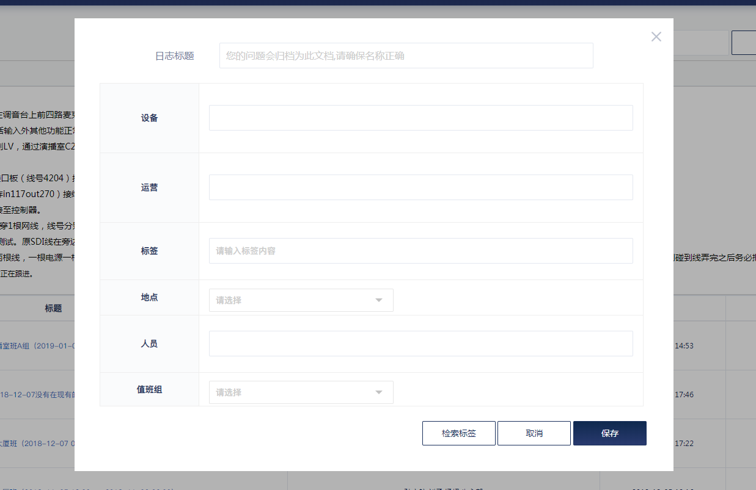Click the arrow icon in 值班组 dropdown

379,392
